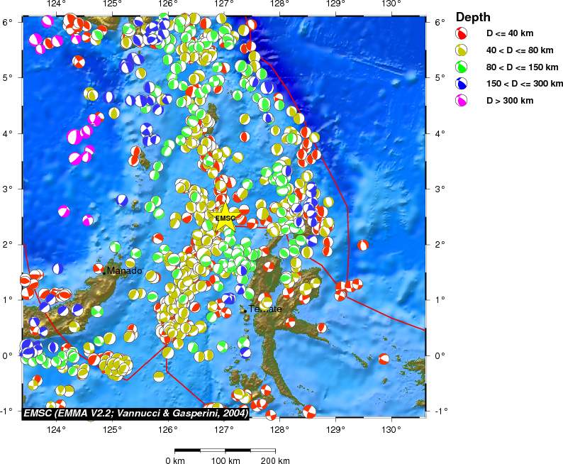Select the yellow 40–80 km legend symbol
This screenshot has width=563, height=464.
[462, 50]
